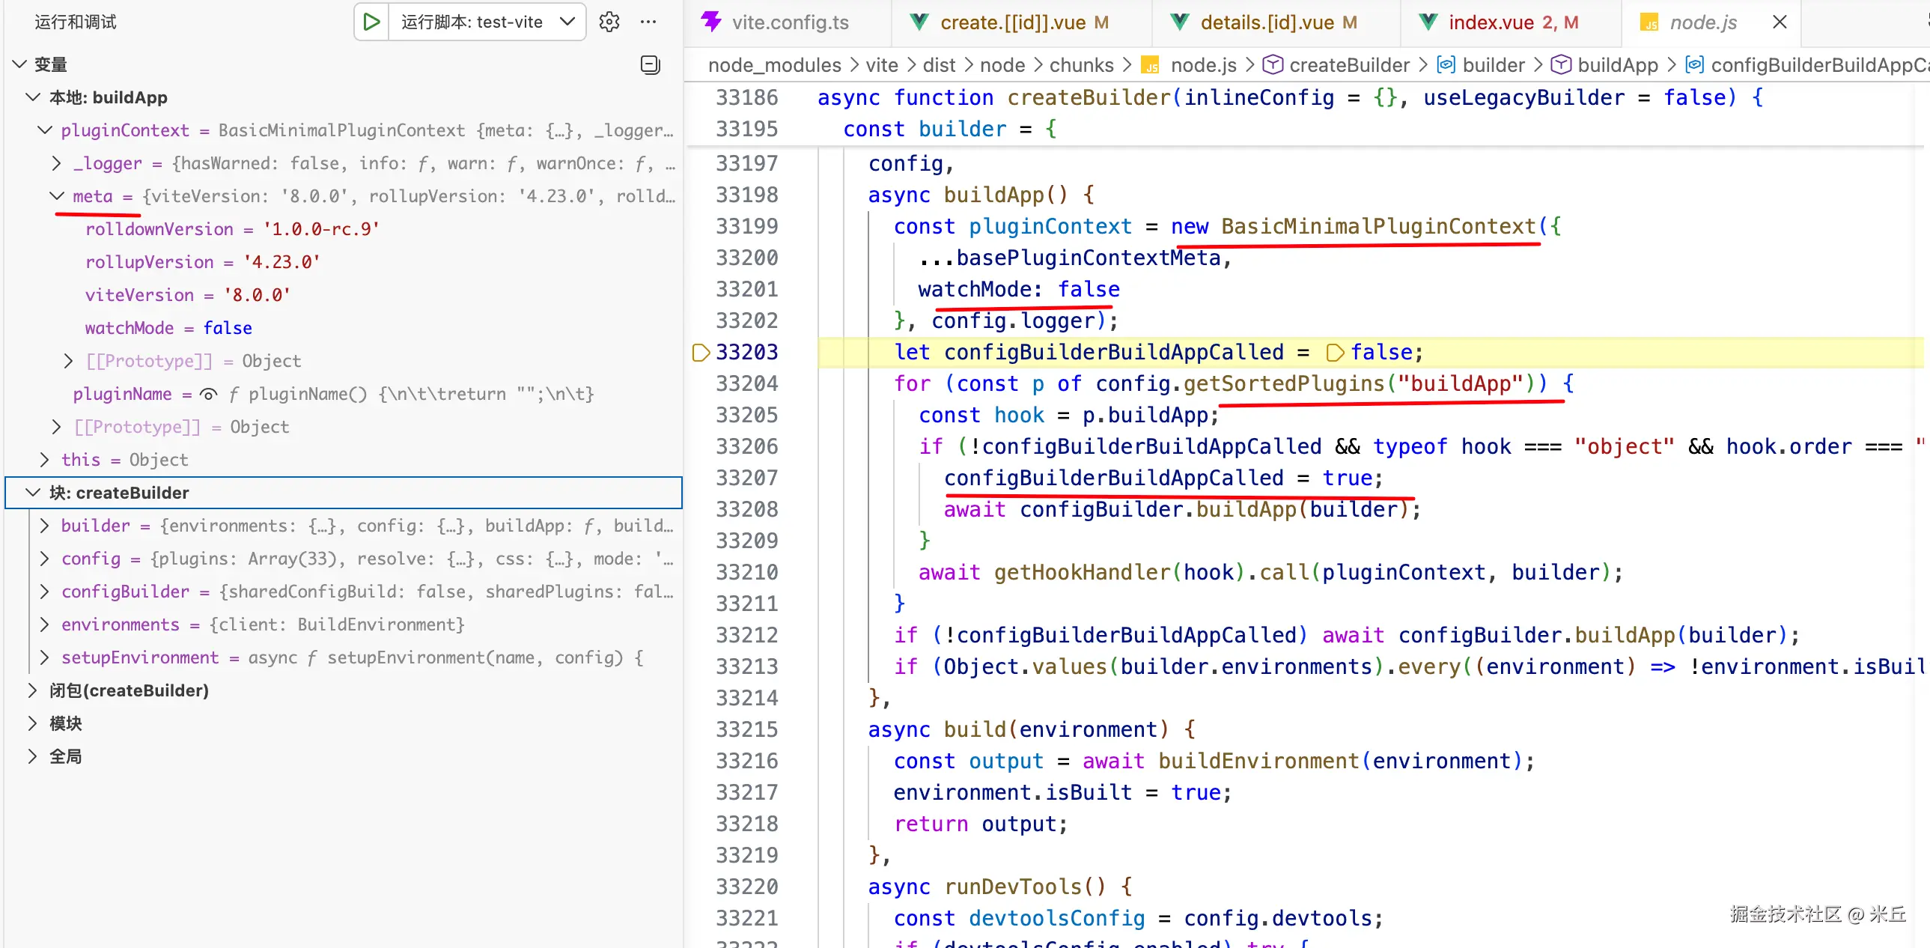Click chunks folder in breadcrumb
The width and height of the screenshot is (1930, 948).
click(1080, 65)
